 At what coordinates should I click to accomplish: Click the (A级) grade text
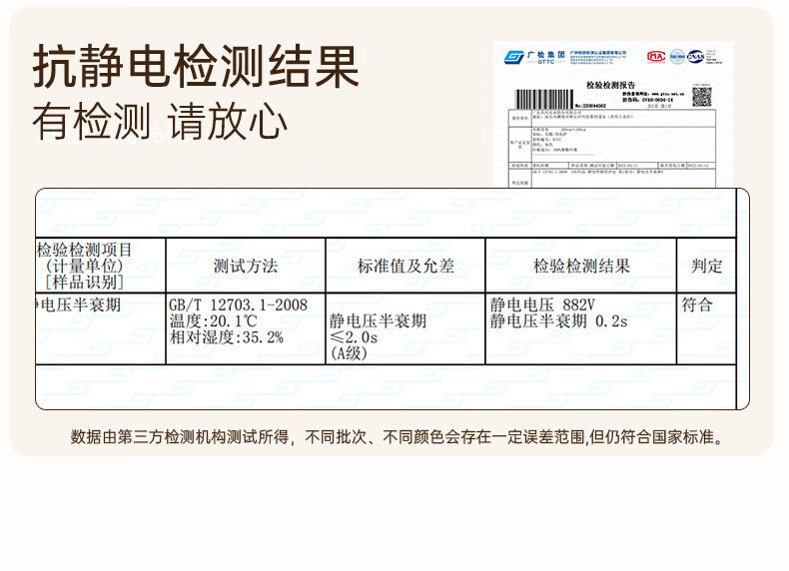pyautogui.click(x=349, y=353)
